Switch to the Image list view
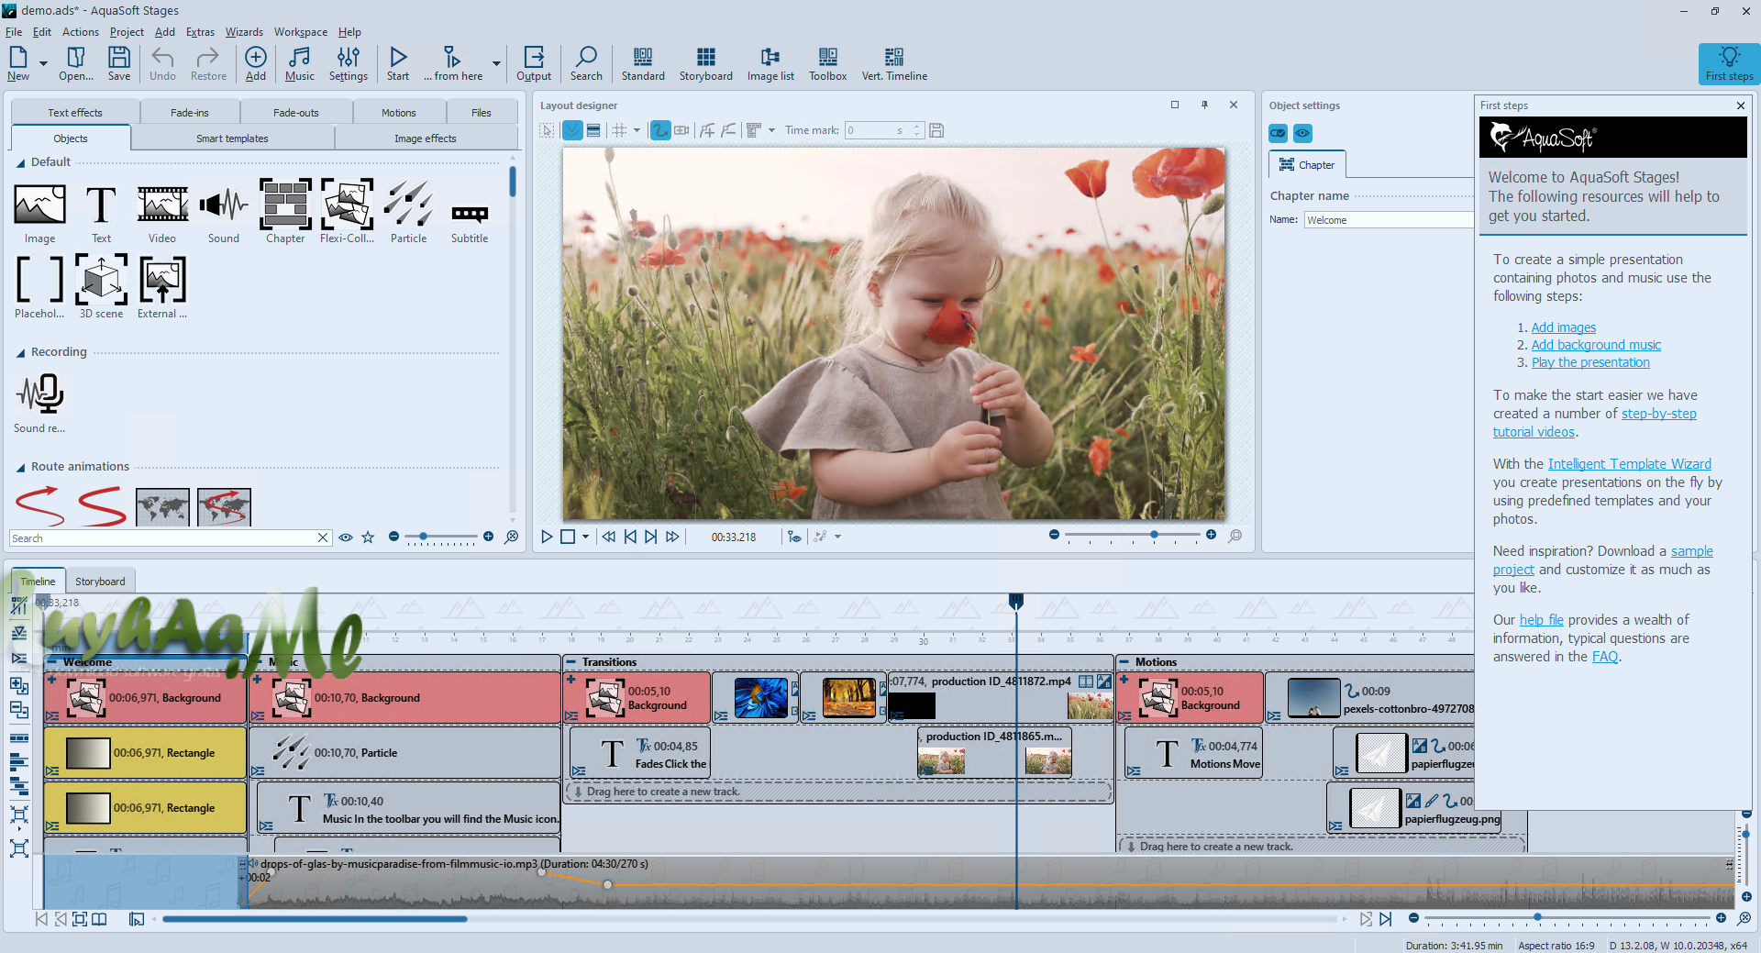1761x953 pixels. pos(770,63)
